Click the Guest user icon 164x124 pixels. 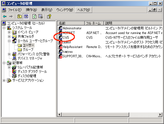click(60, 42)
